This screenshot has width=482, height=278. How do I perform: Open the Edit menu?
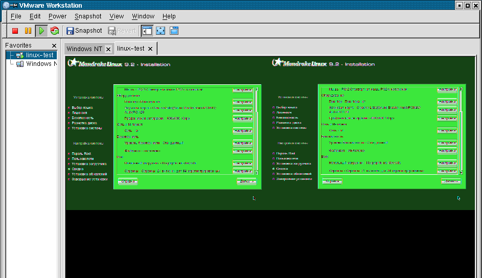35,16
